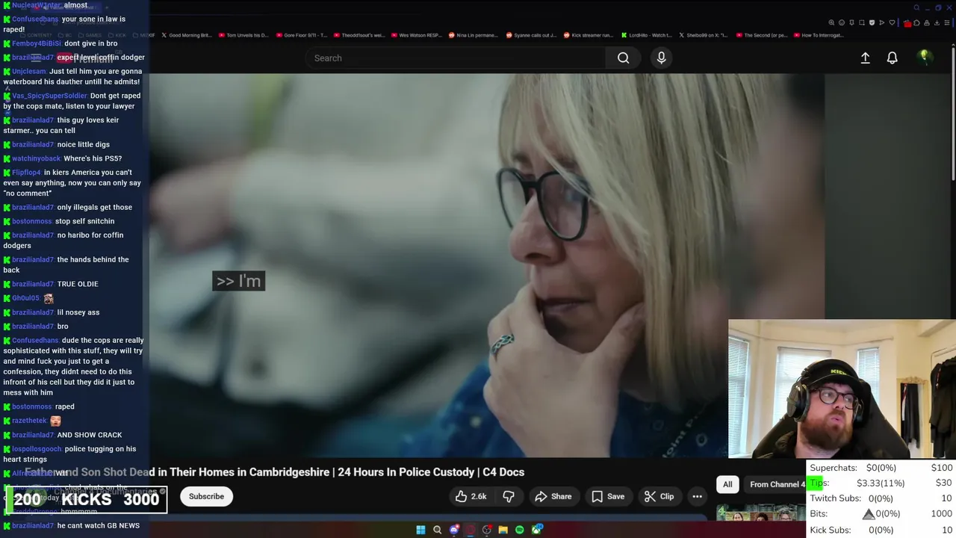
Task: Click the suggested video thumbnail below All chip
Action: (760, 513)
